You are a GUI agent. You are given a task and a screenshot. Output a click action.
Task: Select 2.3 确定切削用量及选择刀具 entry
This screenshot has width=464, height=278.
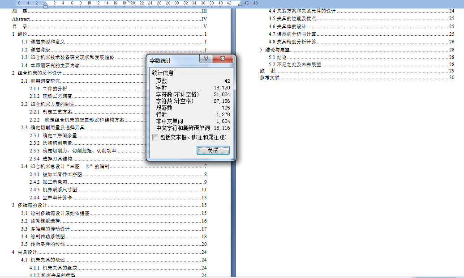coord(83,128)
